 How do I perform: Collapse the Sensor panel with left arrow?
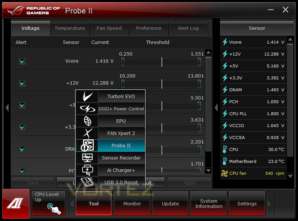coord(216,108)
